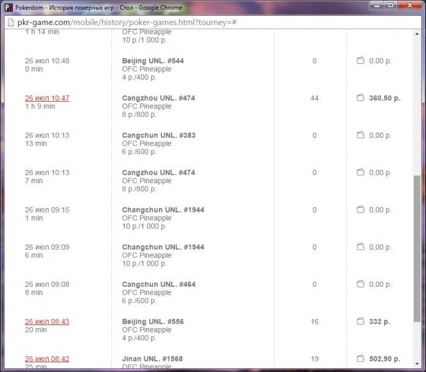This screenshot has width=426, height=372.
Task: Click wallet icon in 26 июл 10:13 Cangzhou #474 row
Action: coord(360,172)
